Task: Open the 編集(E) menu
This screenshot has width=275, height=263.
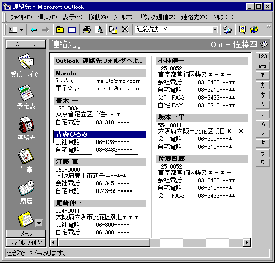Action: coord(47,17)
